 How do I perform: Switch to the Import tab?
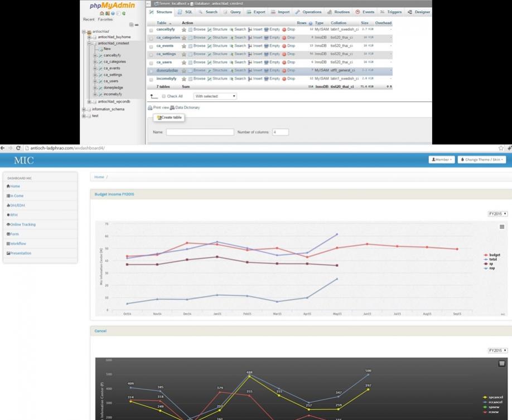tap(280, 12)
